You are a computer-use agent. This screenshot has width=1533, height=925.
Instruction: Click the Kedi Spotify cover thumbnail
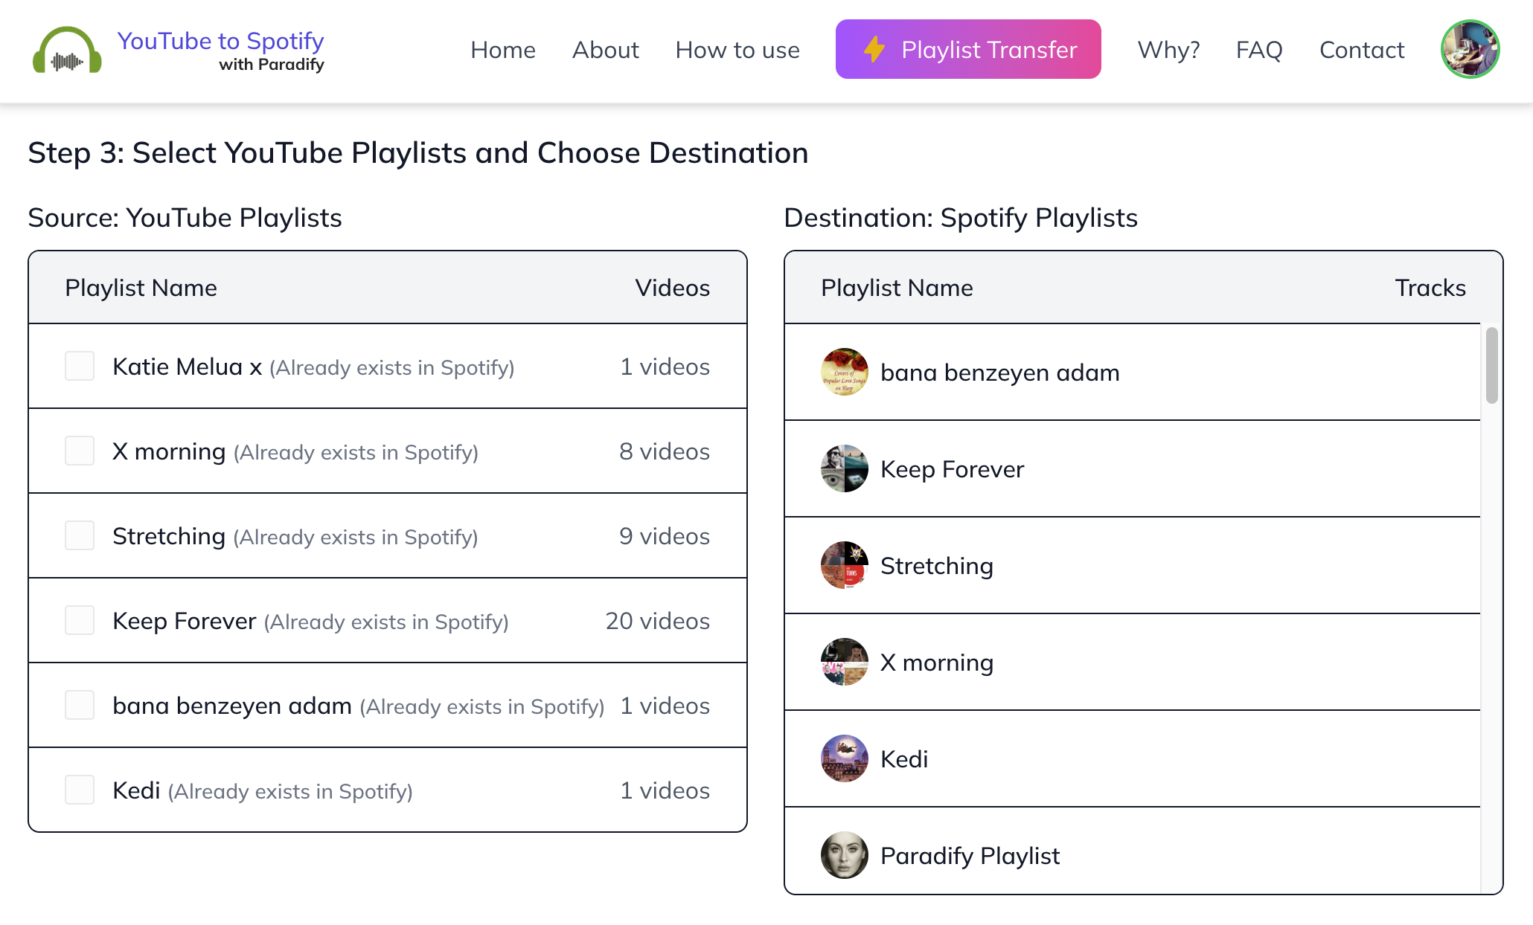click(x=845, y=758)
